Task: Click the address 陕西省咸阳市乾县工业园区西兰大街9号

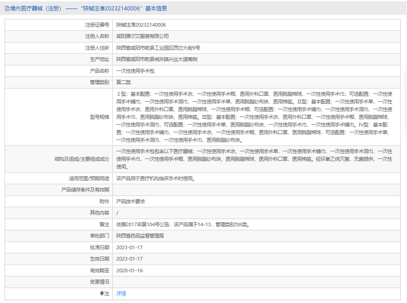Action: click(x=158, y=48)
